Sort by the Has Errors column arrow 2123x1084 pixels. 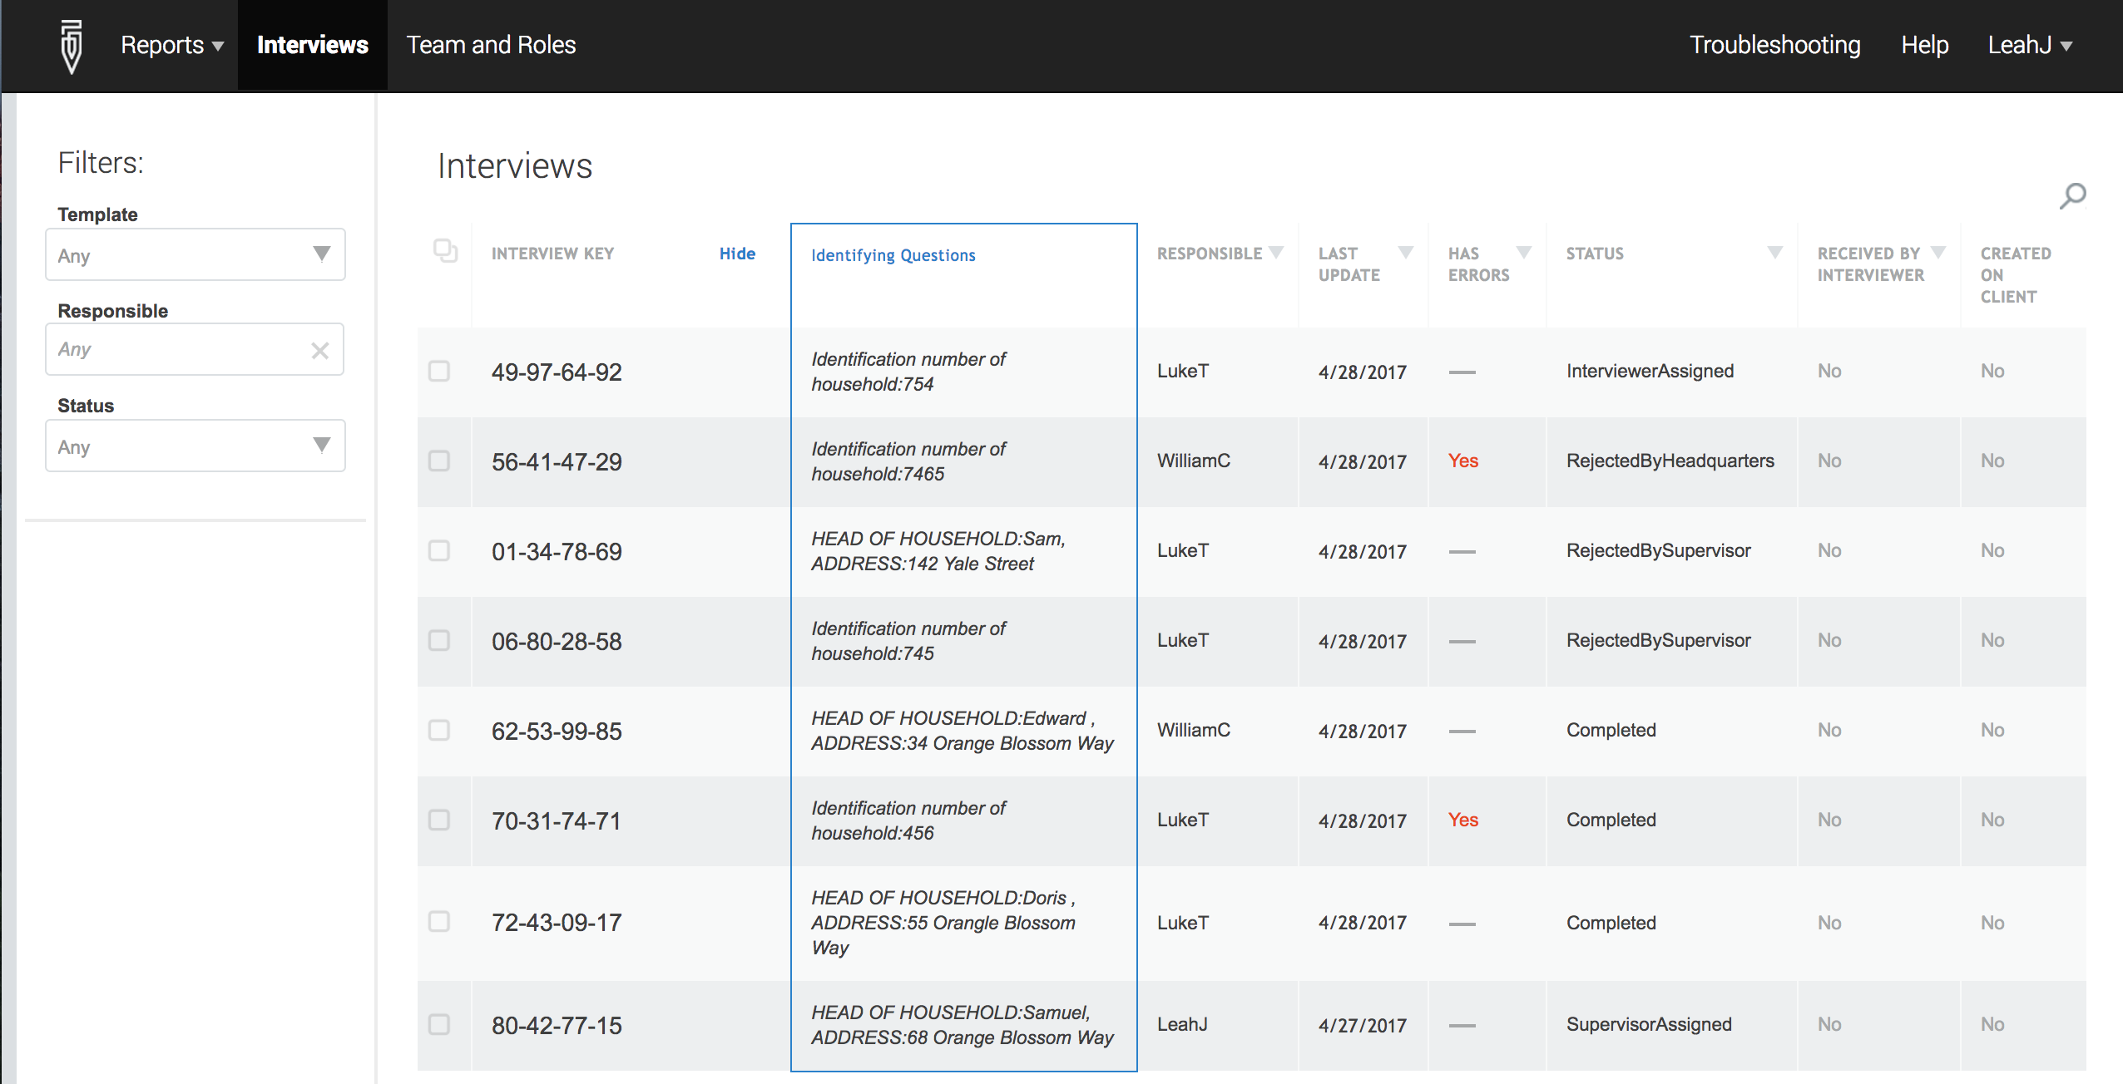(1524, 252)
